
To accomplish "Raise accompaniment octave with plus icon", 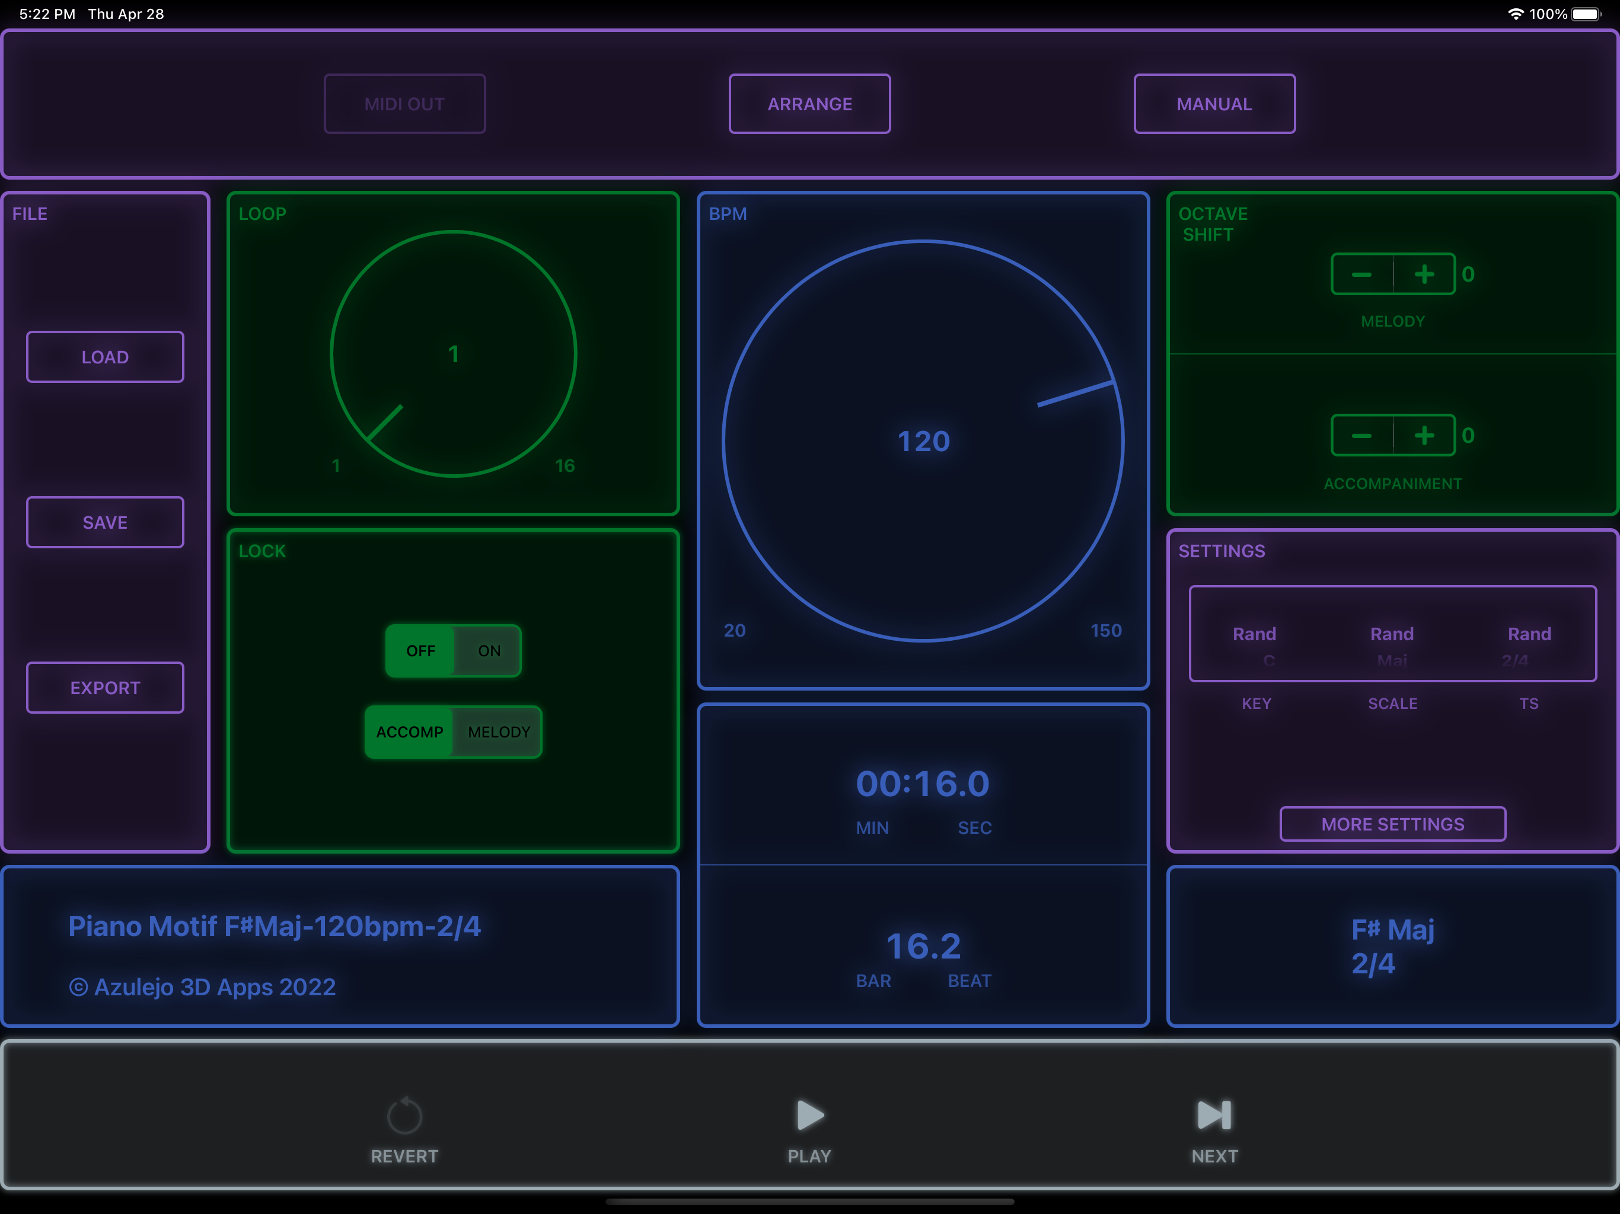I will click(1424, 436).
